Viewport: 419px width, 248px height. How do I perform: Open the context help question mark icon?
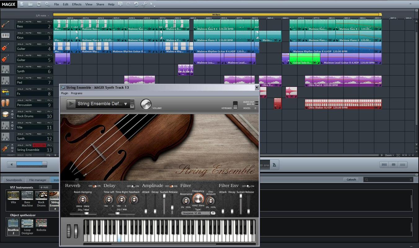[x=120, y=4]
